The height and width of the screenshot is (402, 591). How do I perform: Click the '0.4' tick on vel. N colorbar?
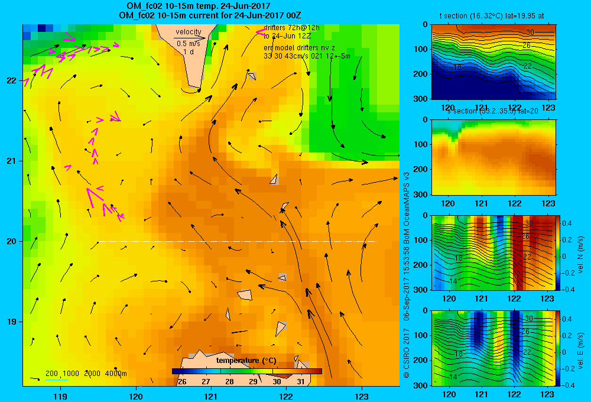coord(567,223)
